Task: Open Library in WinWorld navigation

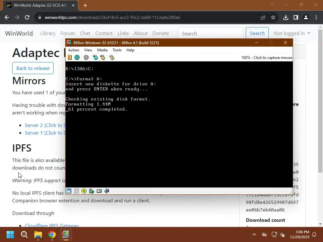Action: click(x=48, y=33)
